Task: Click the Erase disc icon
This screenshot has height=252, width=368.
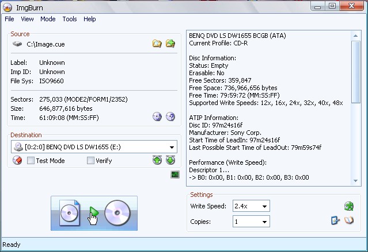Action: (17, 161)
